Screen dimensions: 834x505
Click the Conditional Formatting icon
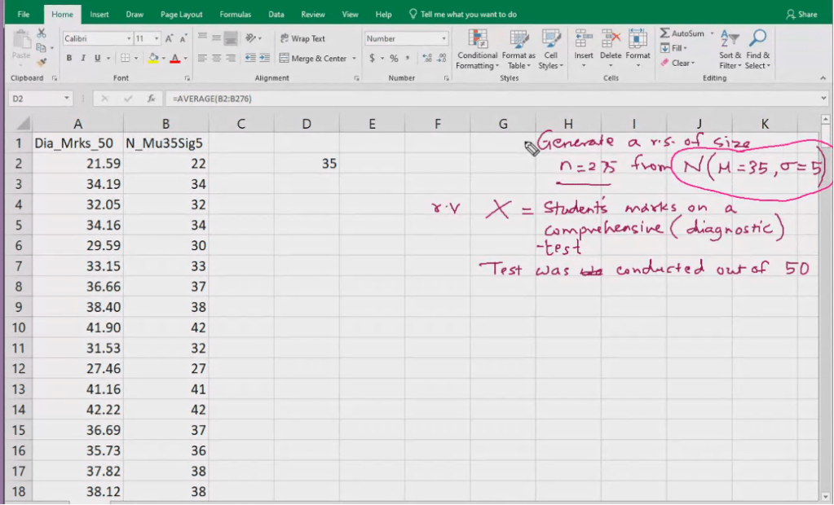pos(477,40)
